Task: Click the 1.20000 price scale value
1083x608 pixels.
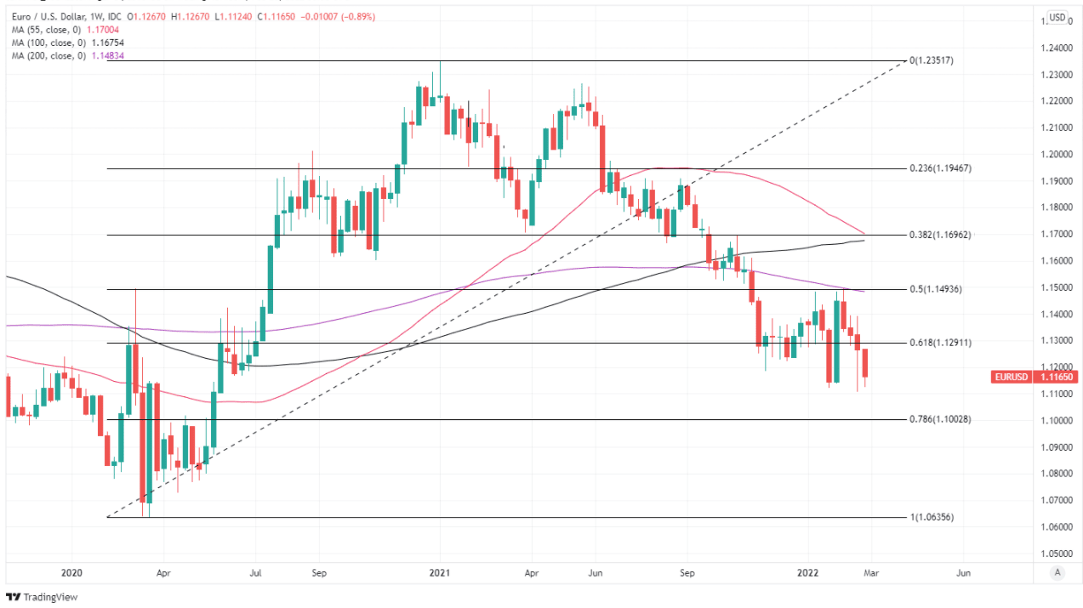Action: 1058,155
